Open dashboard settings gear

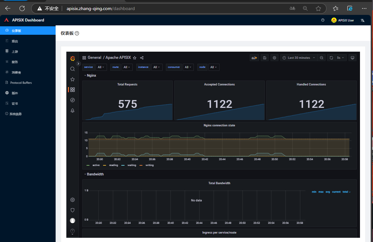pos(274,58)
